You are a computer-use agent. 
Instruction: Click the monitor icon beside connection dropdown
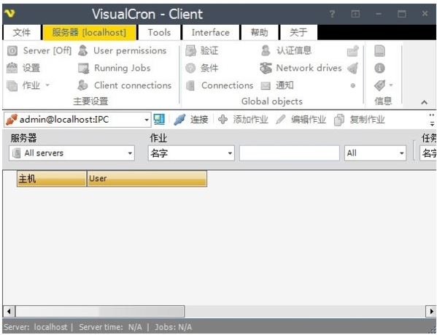point(159,120)
